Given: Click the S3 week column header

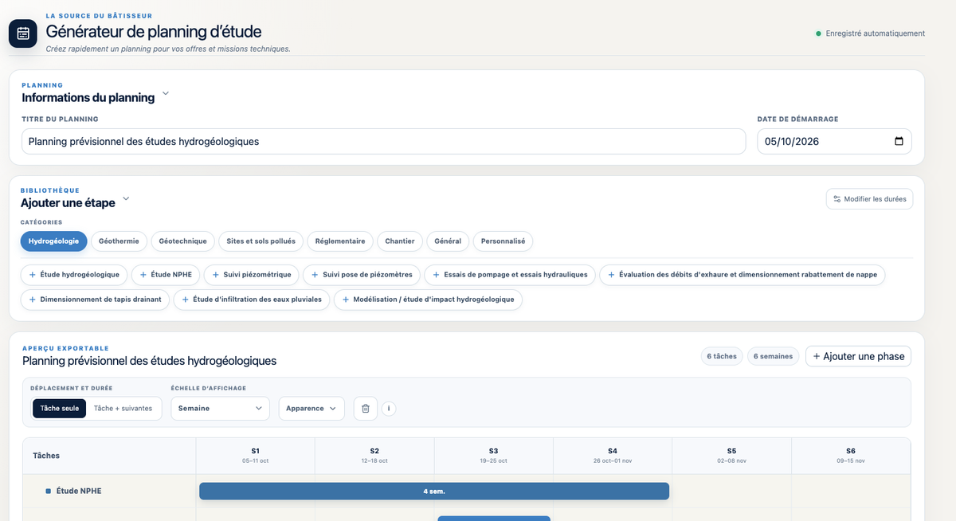Looking at the screenshot, I should tap(493, 455).
